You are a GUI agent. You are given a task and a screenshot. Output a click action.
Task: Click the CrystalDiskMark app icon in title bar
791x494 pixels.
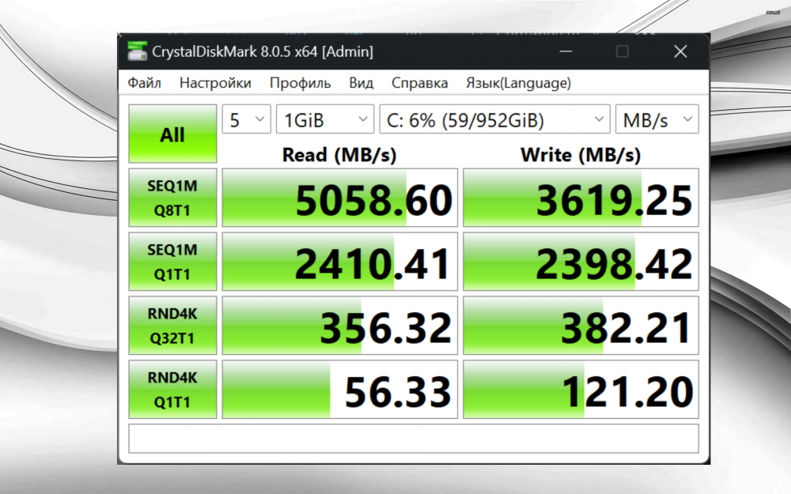click(137, 51)
